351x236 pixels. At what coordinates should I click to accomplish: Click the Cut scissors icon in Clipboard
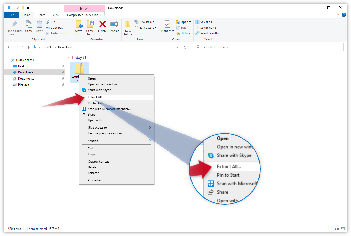point(48,22)
